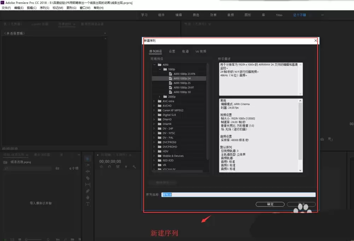Expand the Canon XF MPEG2 folder
The width and height of the screenshot is (354, 241).
click(x=154, y=110)
